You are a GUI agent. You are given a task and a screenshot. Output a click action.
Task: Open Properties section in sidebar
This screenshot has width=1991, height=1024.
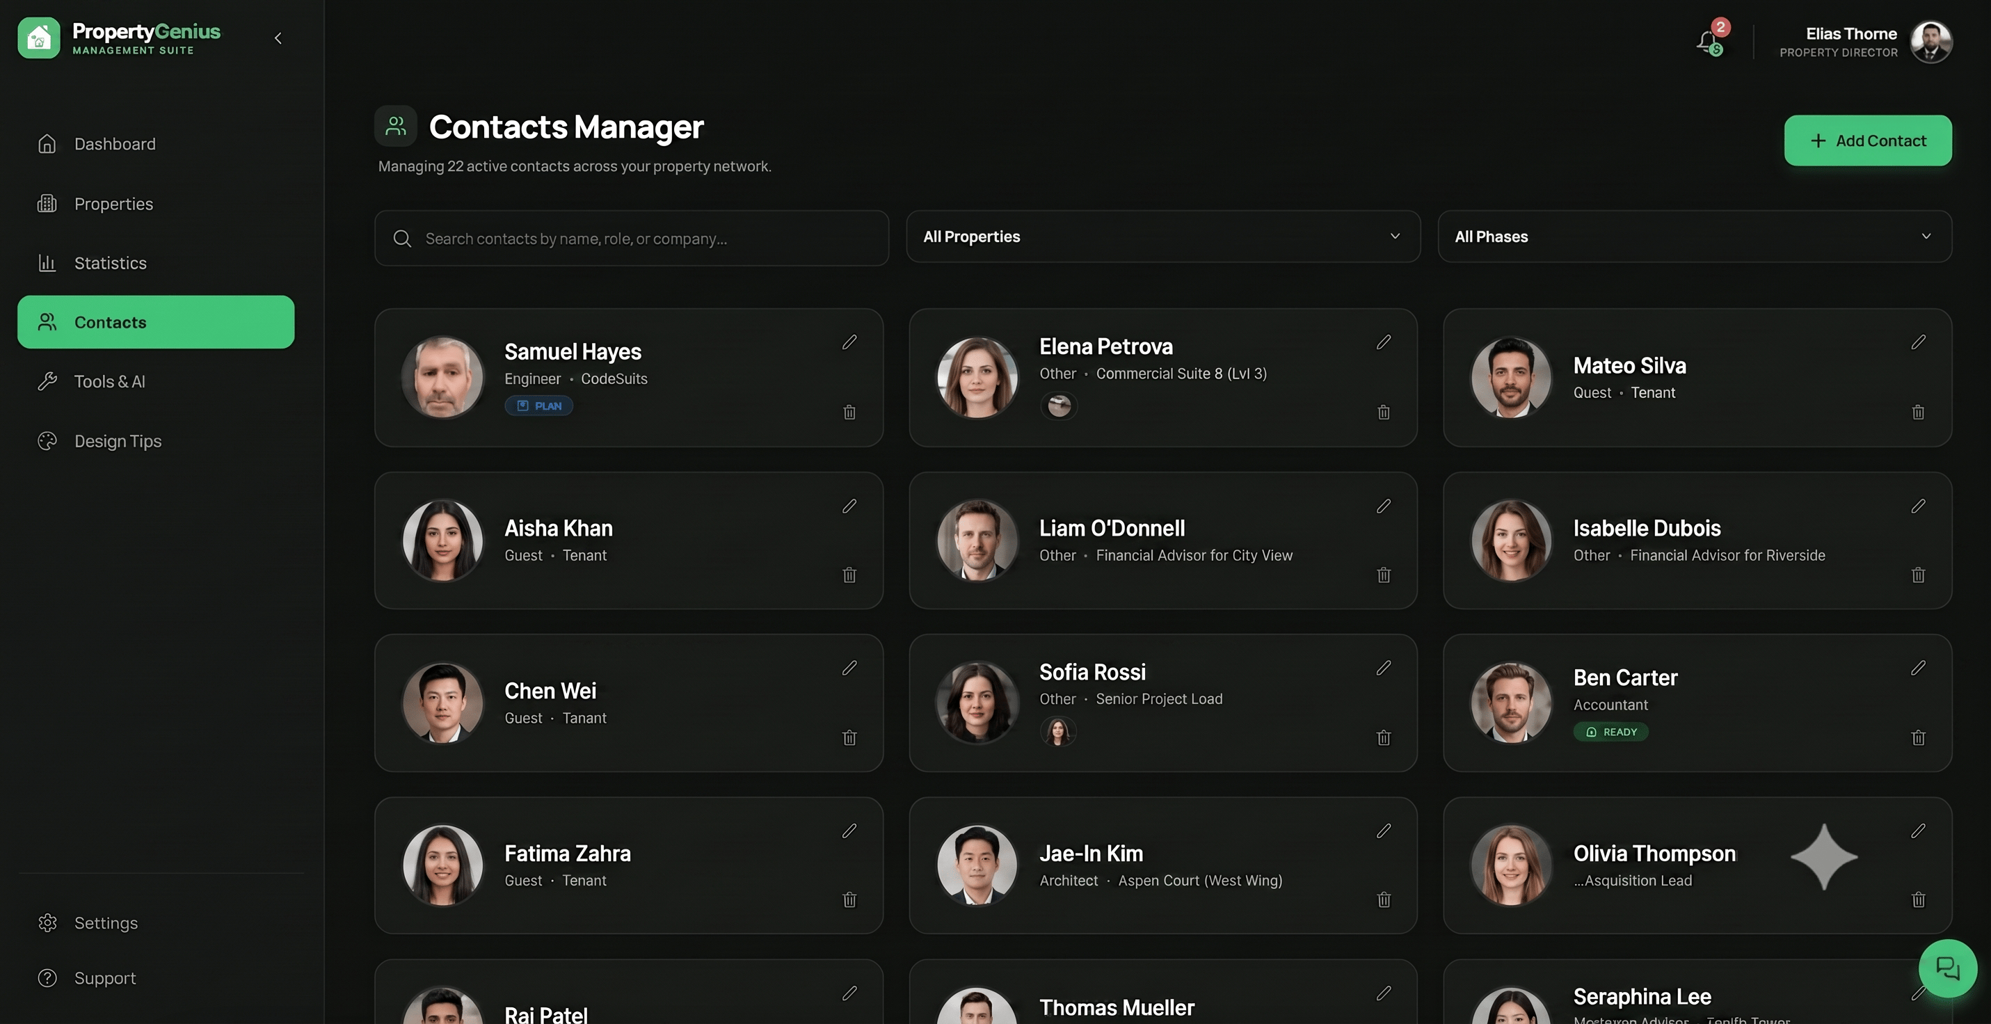tap(156, 203)
